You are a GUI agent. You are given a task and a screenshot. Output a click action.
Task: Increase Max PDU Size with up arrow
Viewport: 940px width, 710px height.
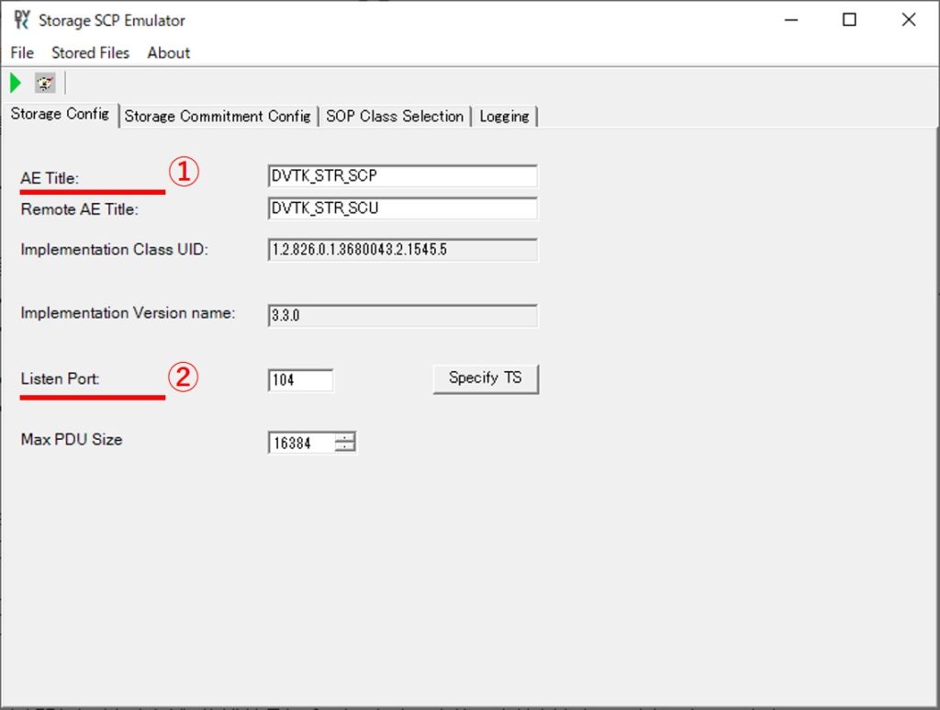coord(345,438)
